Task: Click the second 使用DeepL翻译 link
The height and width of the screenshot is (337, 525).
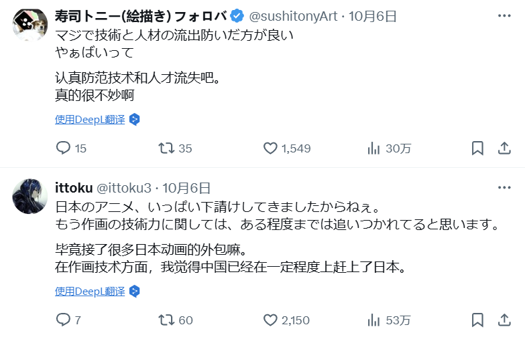Action: (90, 292)
